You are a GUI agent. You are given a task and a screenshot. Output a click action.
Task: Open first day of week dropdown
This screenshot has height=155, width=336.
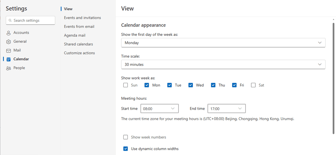223,43
